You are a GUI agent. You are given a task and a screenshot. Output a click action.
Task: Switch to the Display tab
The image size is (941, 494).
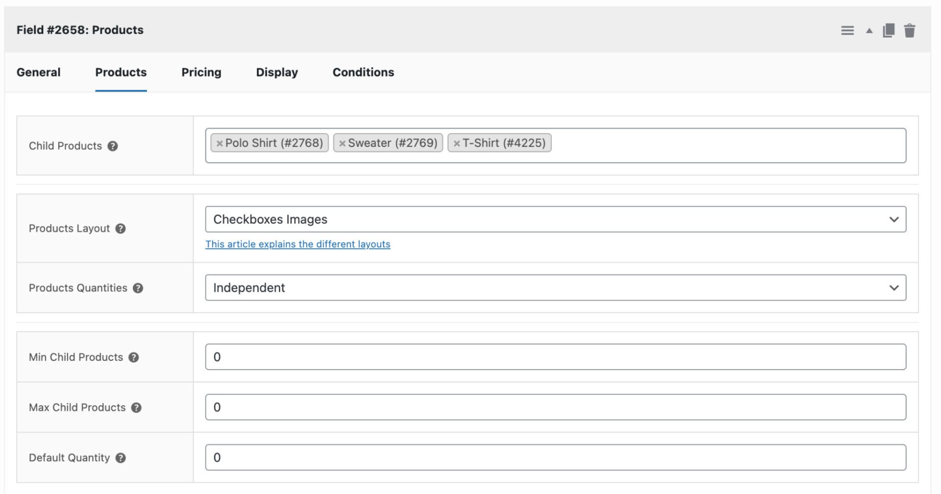(276, 72)
